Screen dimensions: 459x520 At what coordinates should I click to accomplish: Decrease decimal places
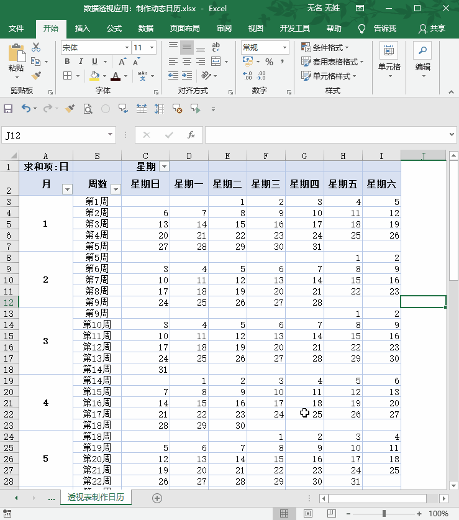[261, 76]
